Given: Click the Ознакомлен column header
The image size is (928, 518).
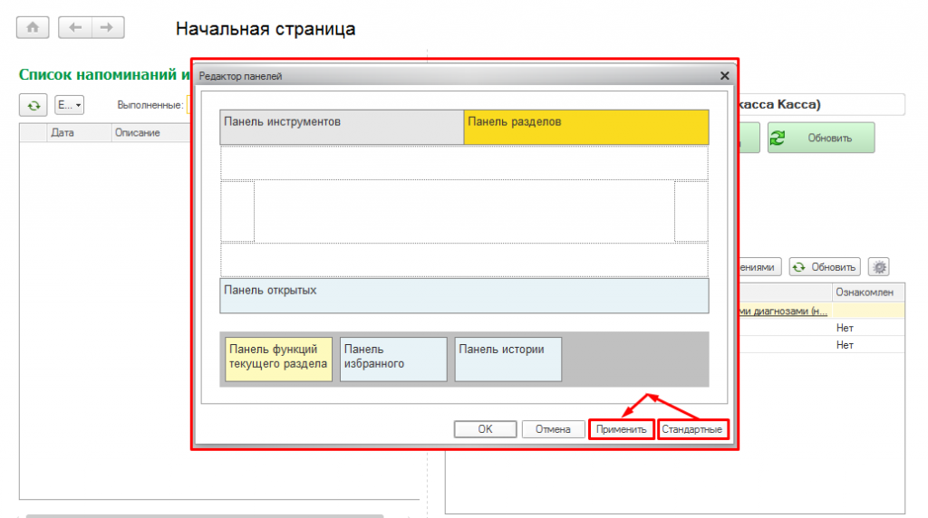Looking at the screenshot, I should [x=867, y=293].
